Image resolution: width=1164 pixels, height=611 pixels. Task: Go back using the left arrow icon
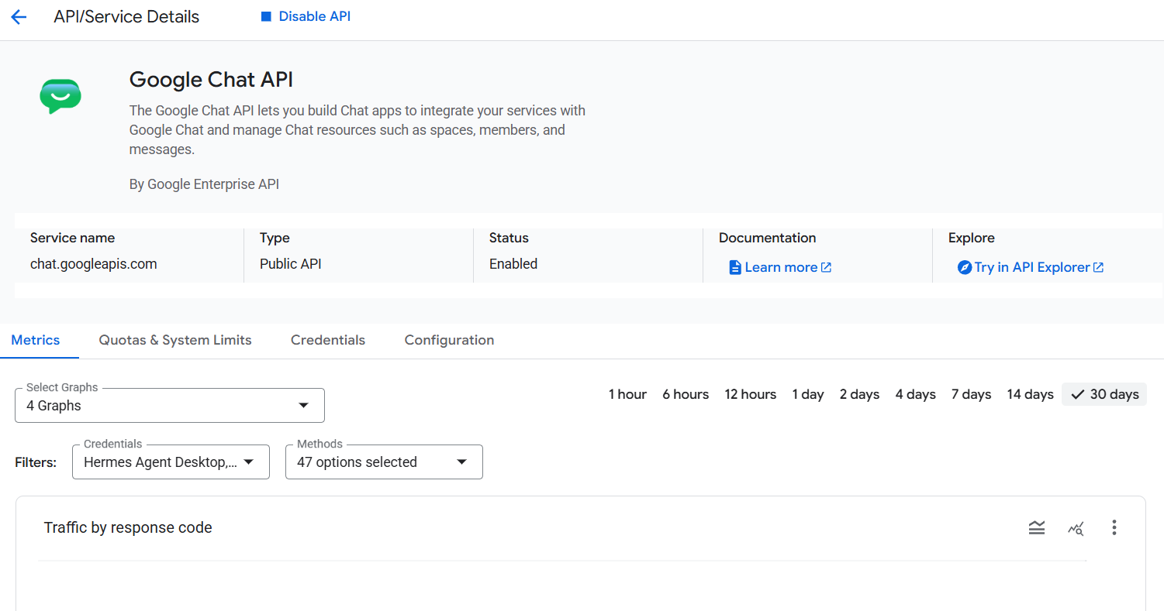(x=19, y=17)
